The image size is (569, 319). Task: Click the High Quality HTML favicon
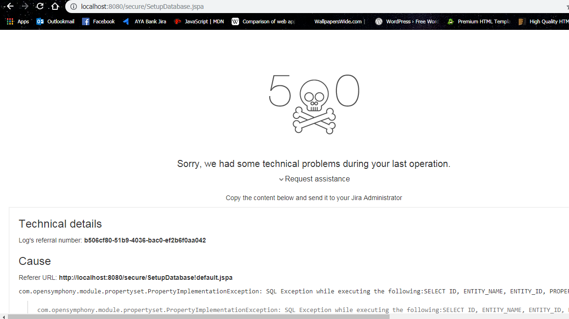pyautogui.click(x=522, y=21)
